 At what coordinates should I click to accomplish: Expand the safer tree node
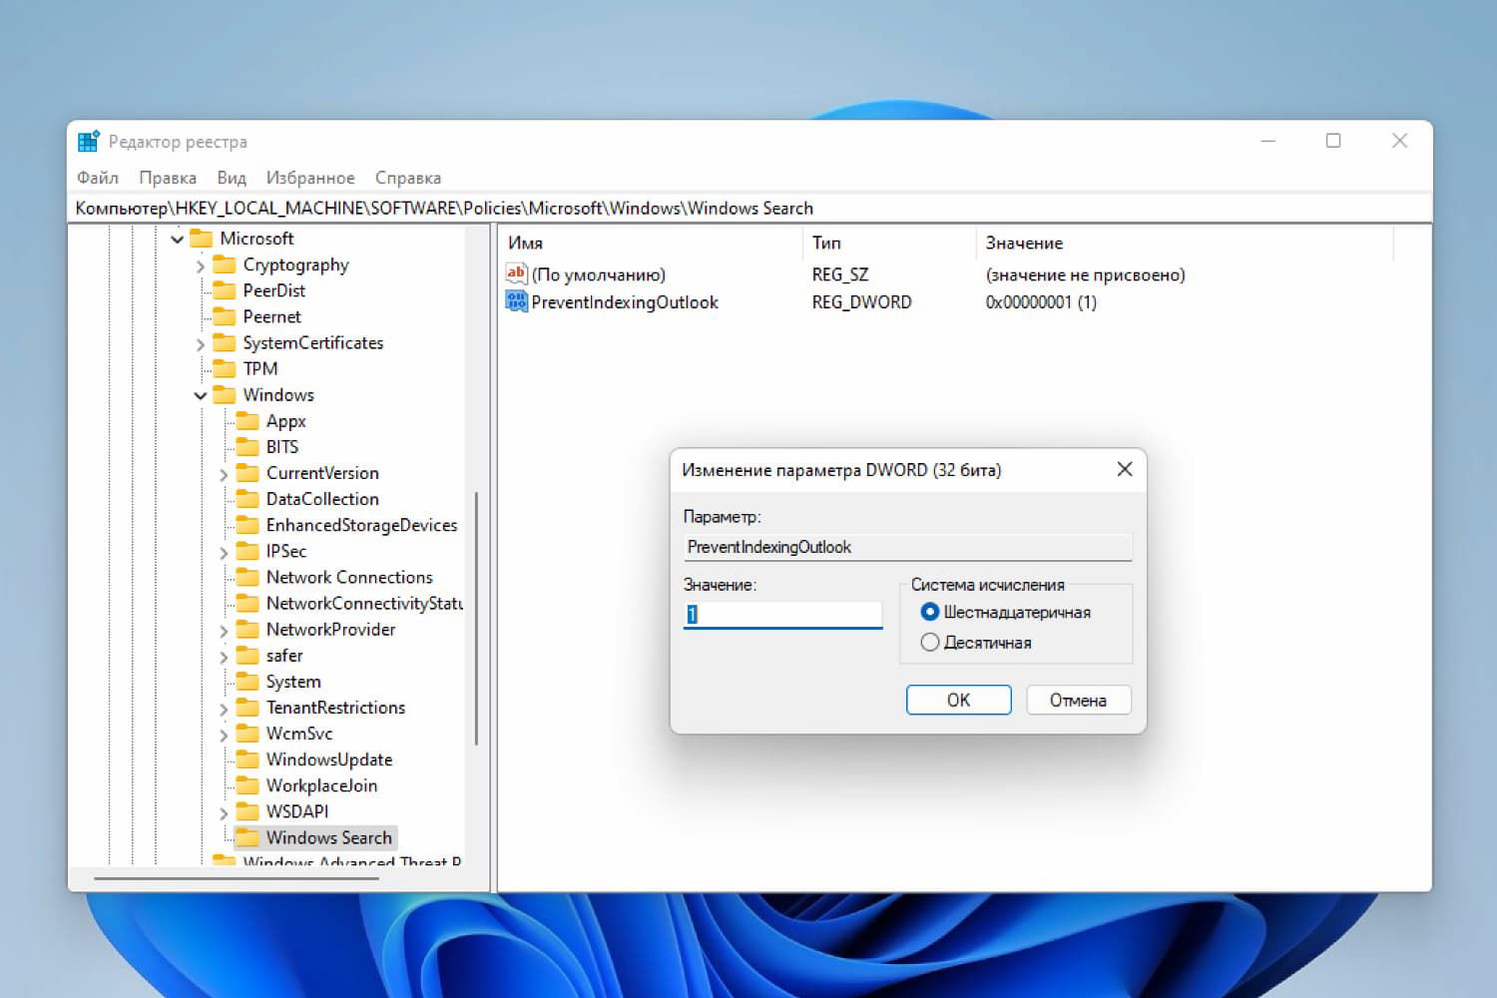pos(224,657)
